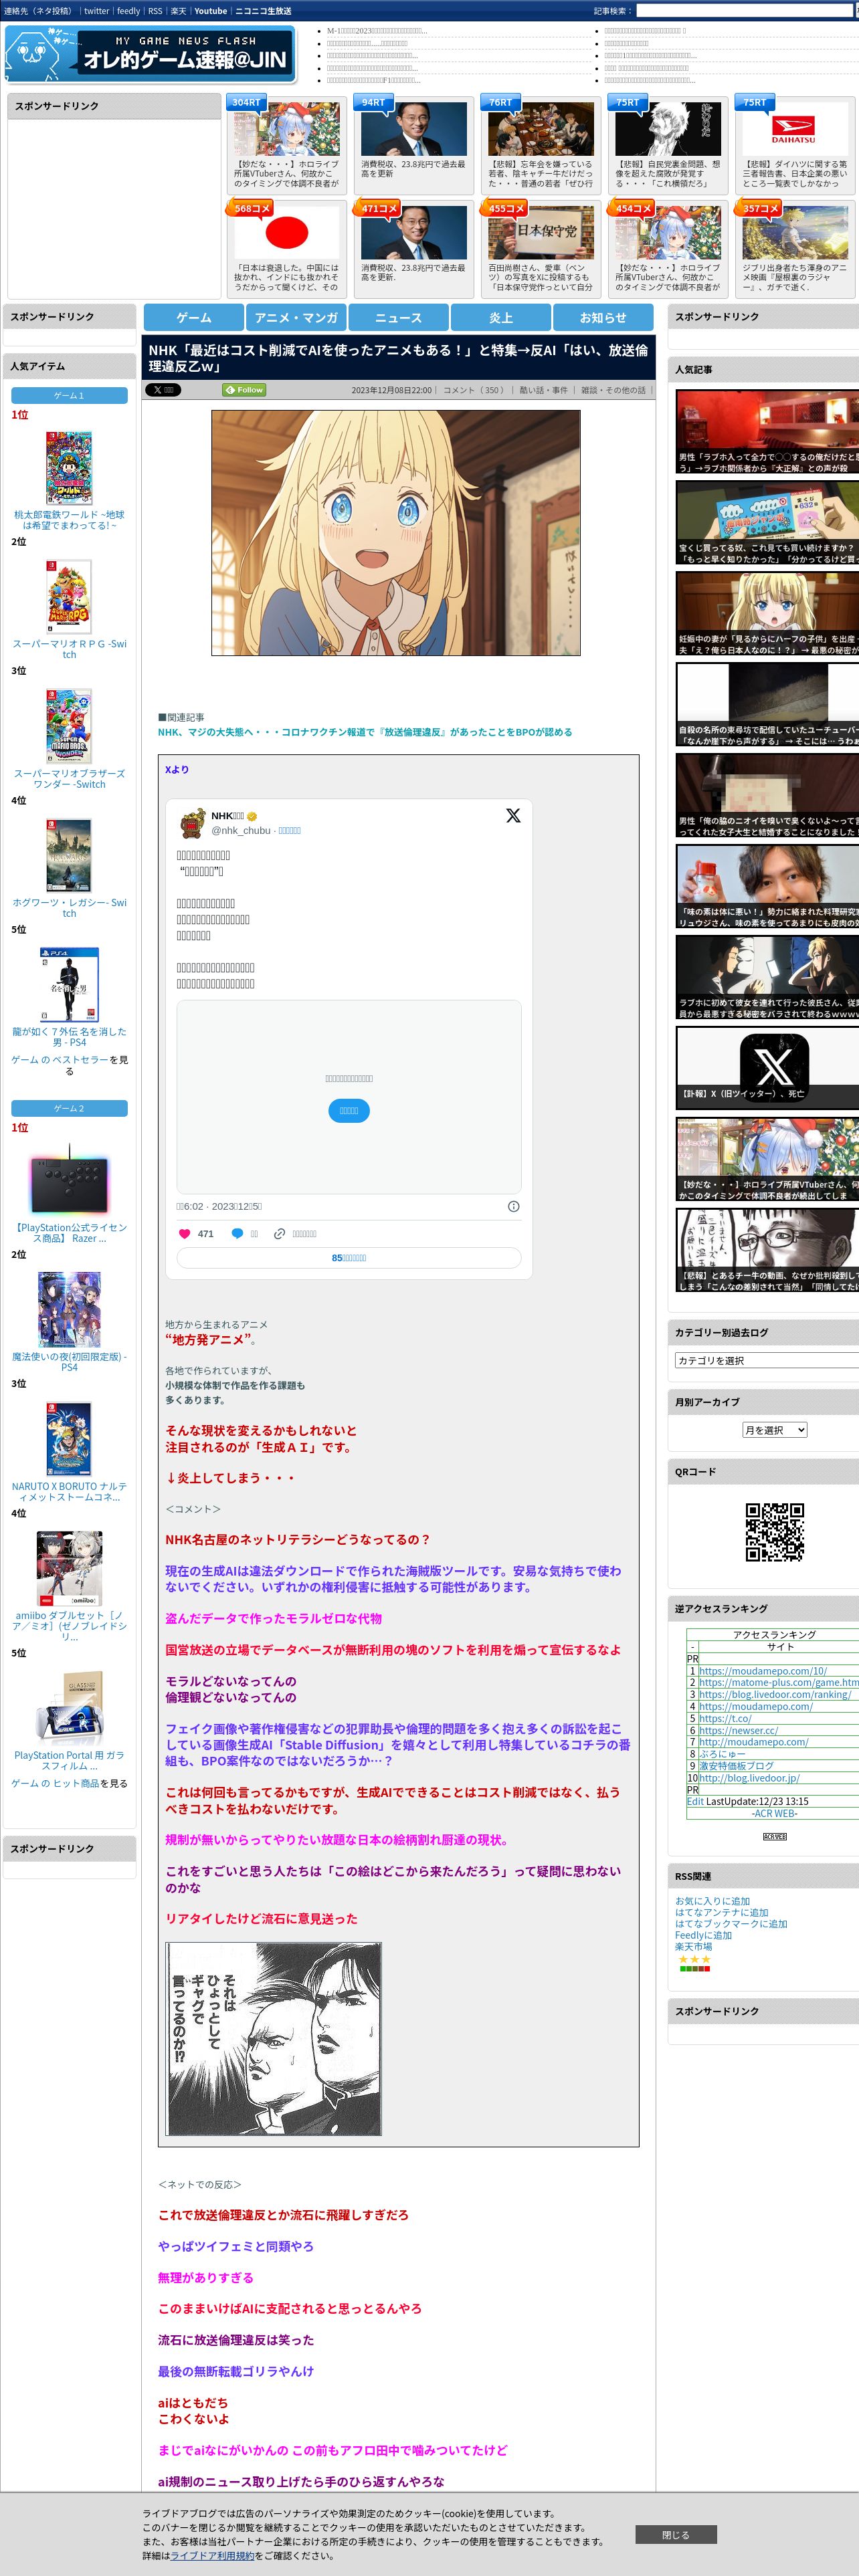This screenshot has width=859, height=2576.
Task: Click the ライブドア利用規約 link
Action: pos(212,2555)
